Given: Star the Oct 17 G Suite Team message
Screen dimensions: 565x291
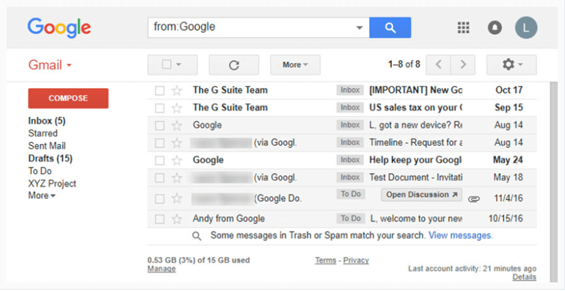Looking at the screenshot, I should click(177, 90).
